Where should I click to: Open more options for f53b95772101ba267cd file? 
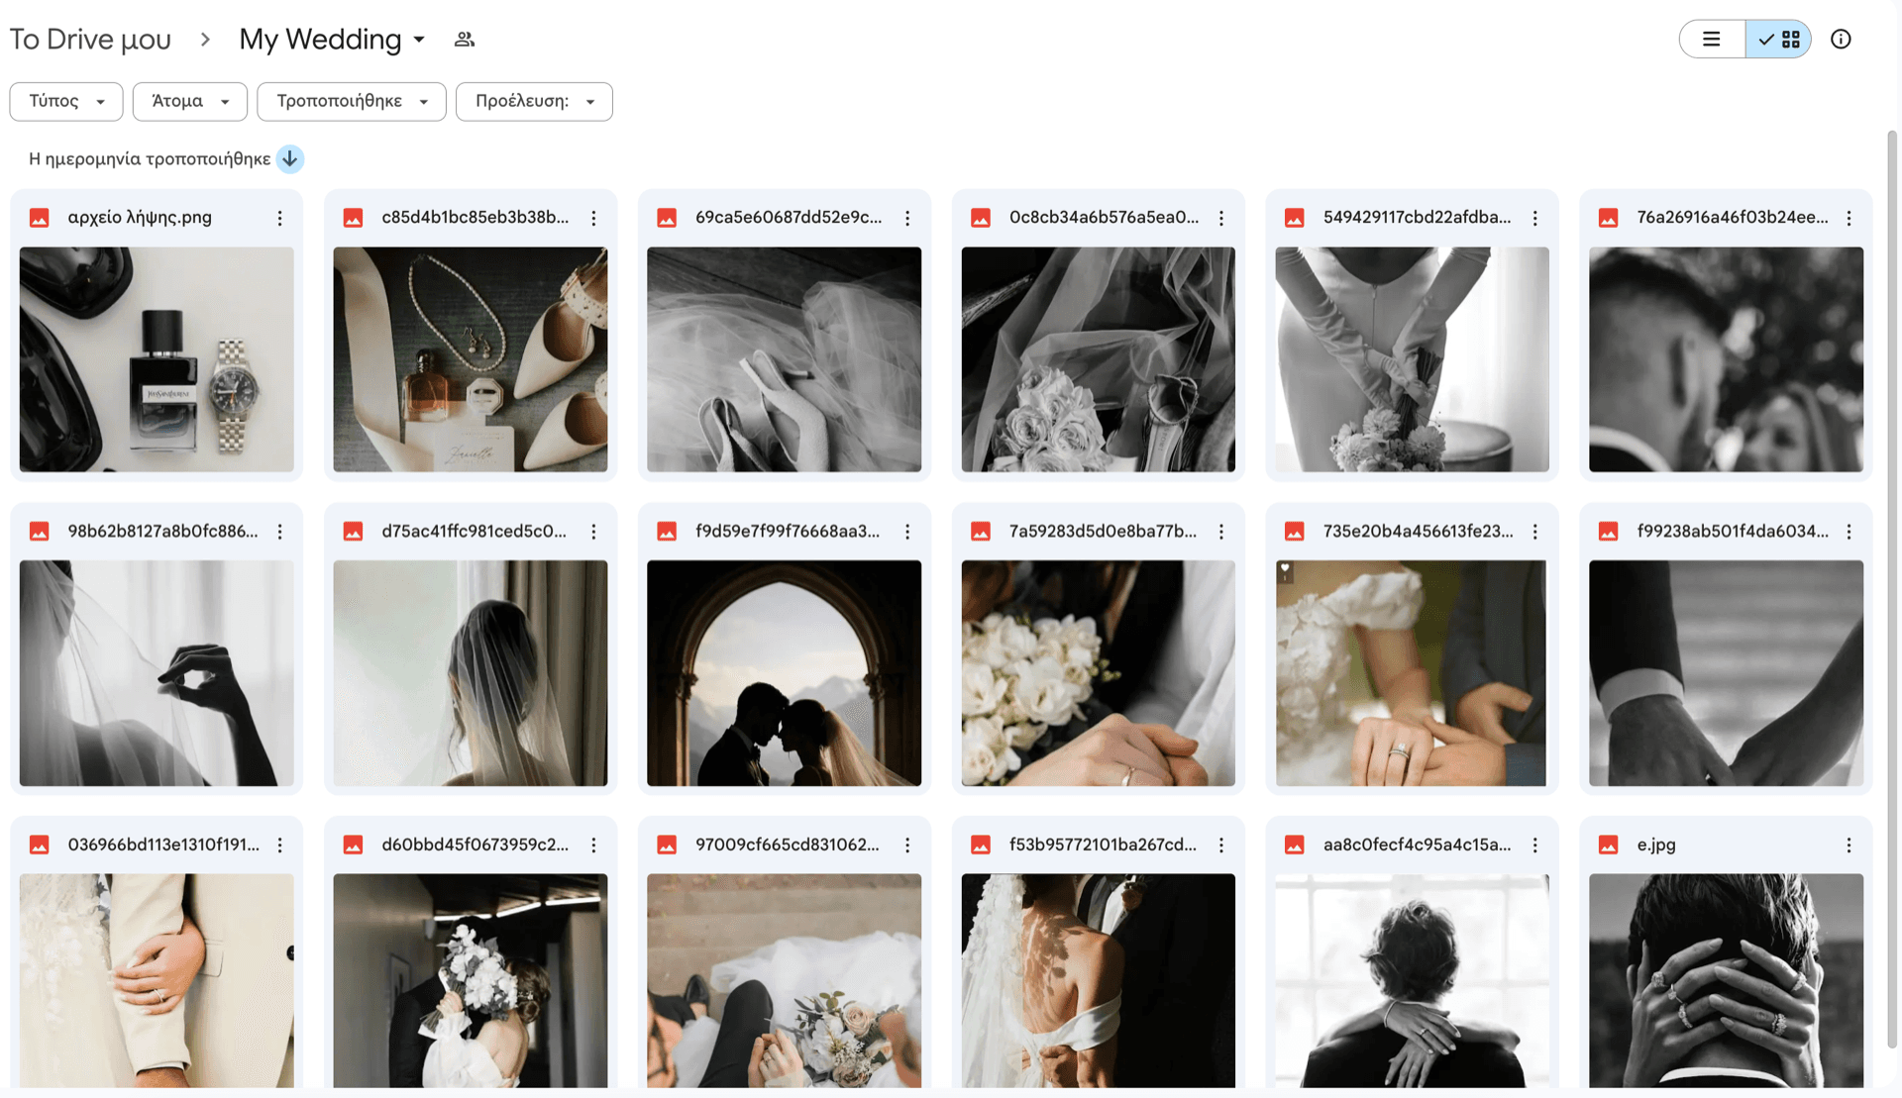pyautogui.click(x=1221, y=845)
